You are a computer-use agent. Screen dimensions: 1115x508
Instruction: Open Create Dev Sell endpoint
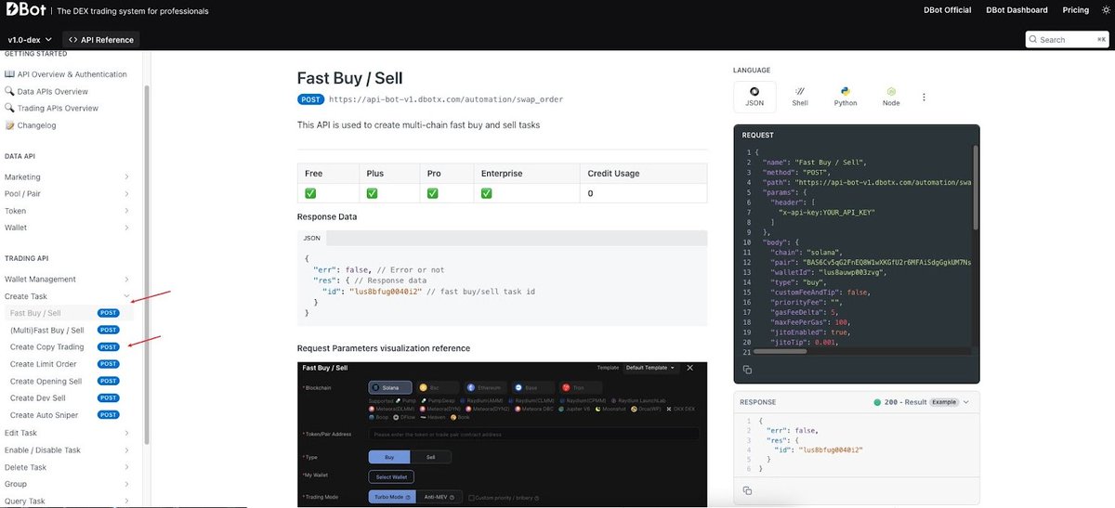65,397
